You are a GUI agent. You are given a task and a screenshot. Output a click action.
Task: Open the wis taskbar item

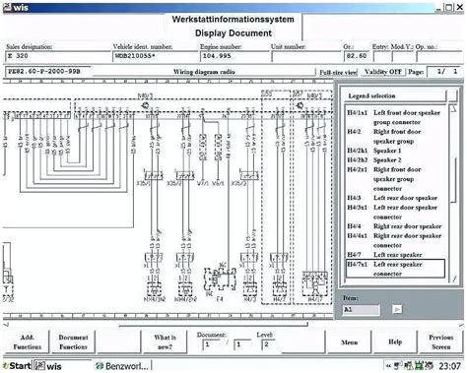coord(62,366)
